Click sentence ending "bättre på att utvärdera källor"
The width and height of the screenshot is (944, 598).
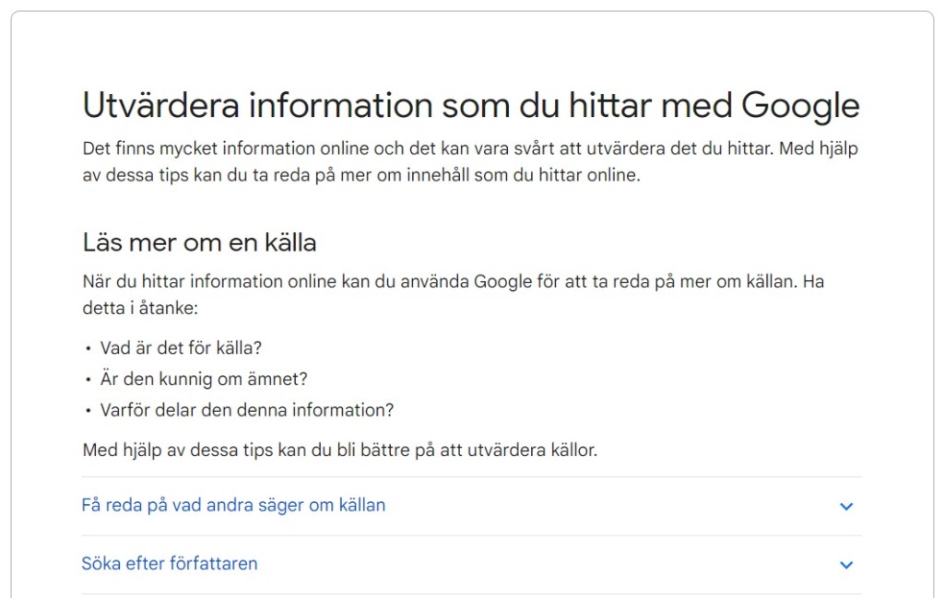pyautogui.click(x=340, y=451)
